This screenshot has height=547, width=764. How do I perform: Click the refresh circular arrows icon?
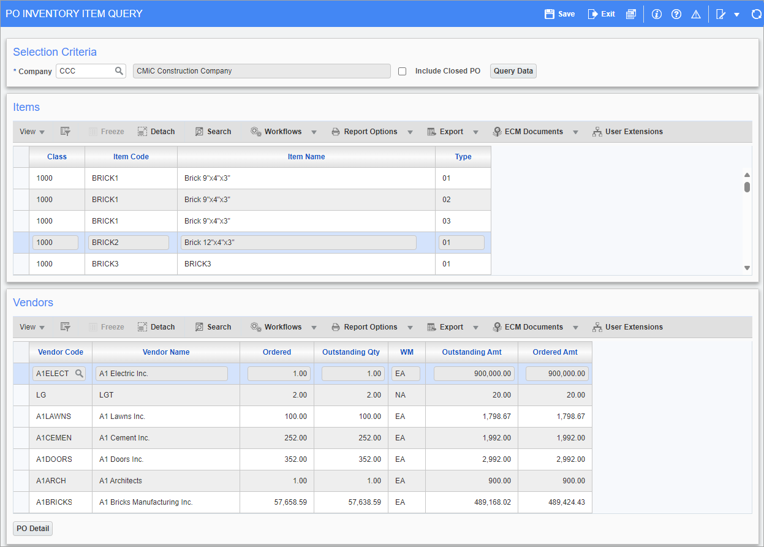point(756,14)
